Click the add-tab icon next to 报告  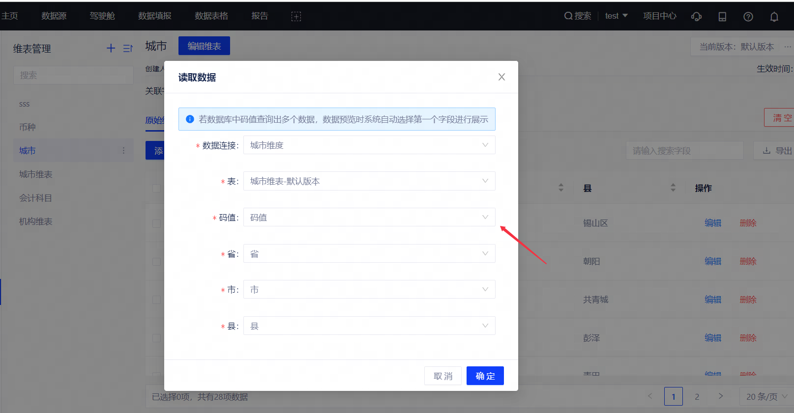point(296,16)
